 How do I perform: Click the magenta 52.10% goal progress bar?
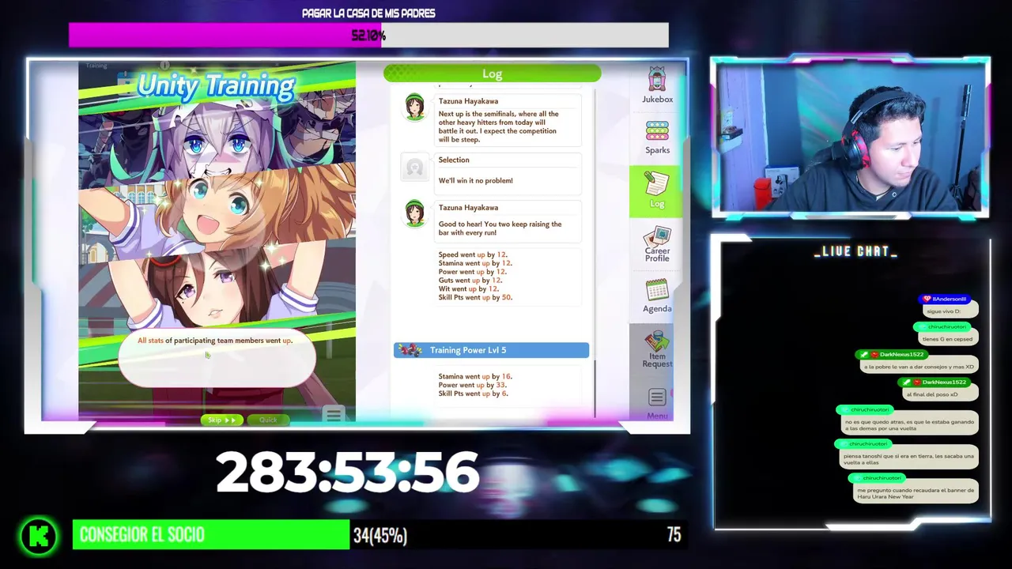click(368, 36)
